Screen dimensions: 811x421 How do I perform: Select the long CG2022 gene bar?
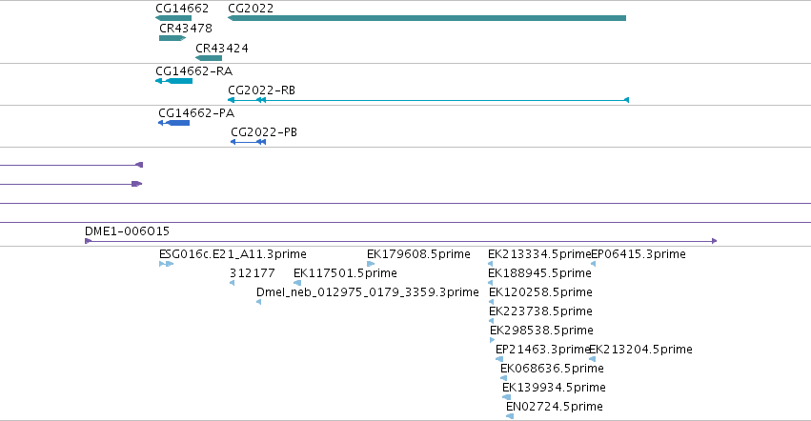pos(427,18)
